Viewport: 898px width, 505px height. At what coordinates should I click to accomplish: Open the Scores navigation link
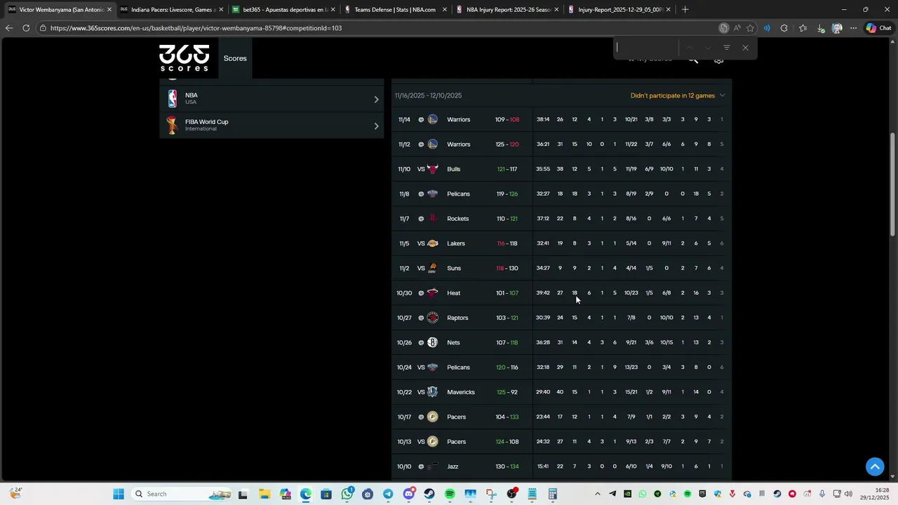pos(235,58)
